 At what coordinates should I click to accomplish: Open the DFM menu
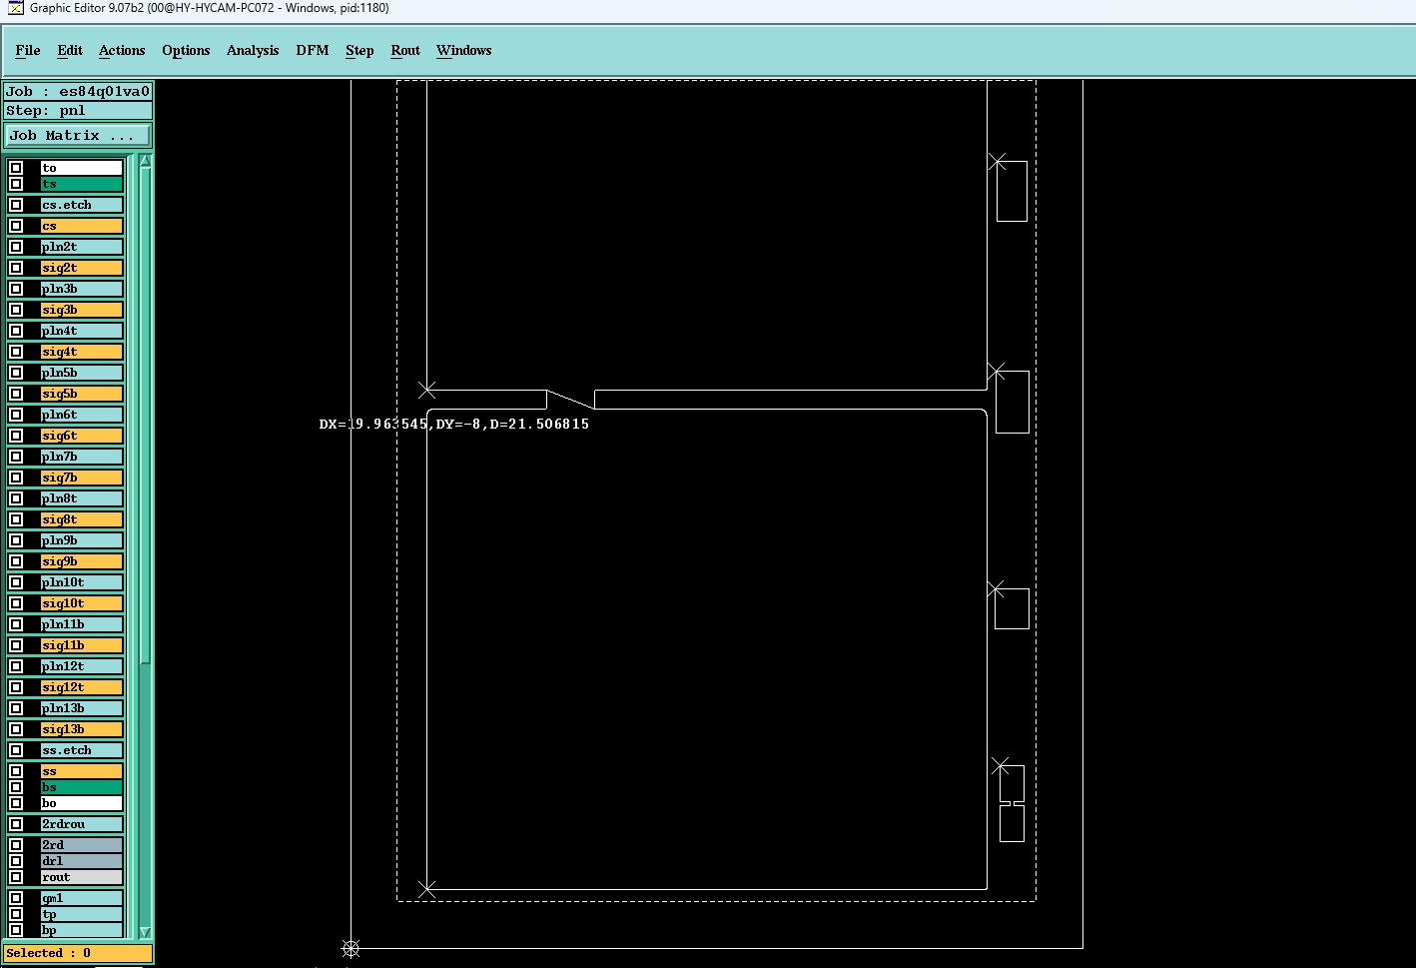point(313,50)
